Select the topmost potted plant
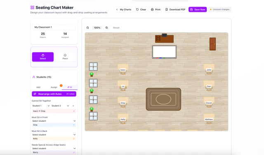Screen dimensions: 264x155 [92, 74]
